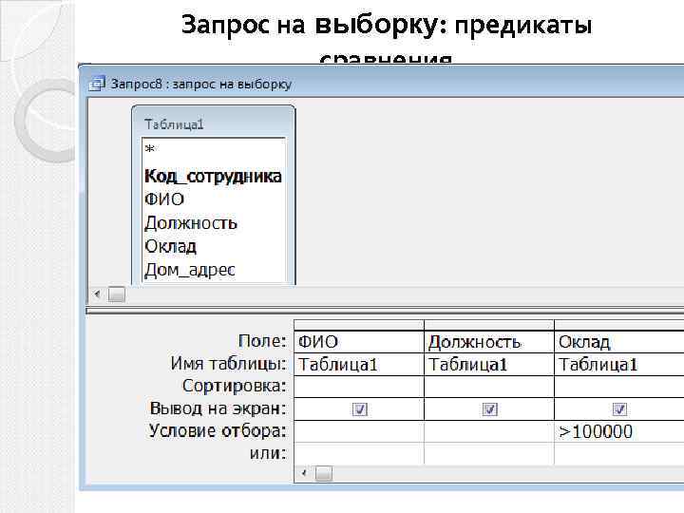Screen dimensions: 684x513
Task: Click the Поле cell containing ФИО
Action: pyautogui.click(x=359, y=342)
